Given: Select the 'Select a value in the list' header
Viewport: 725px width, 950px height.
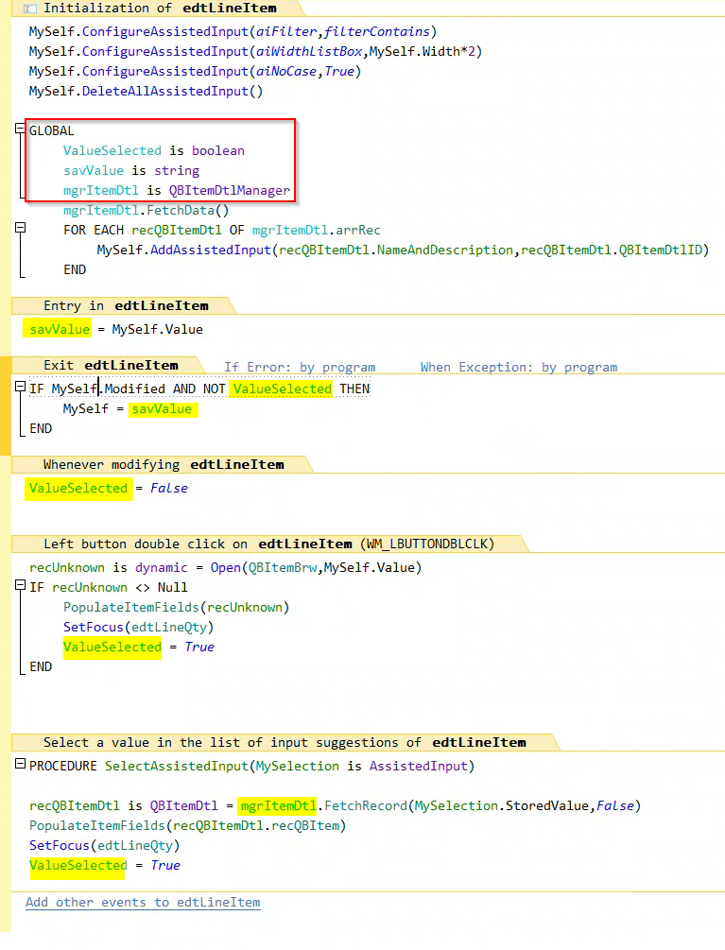Looking at the screenshot, I should tap(284, 742).
